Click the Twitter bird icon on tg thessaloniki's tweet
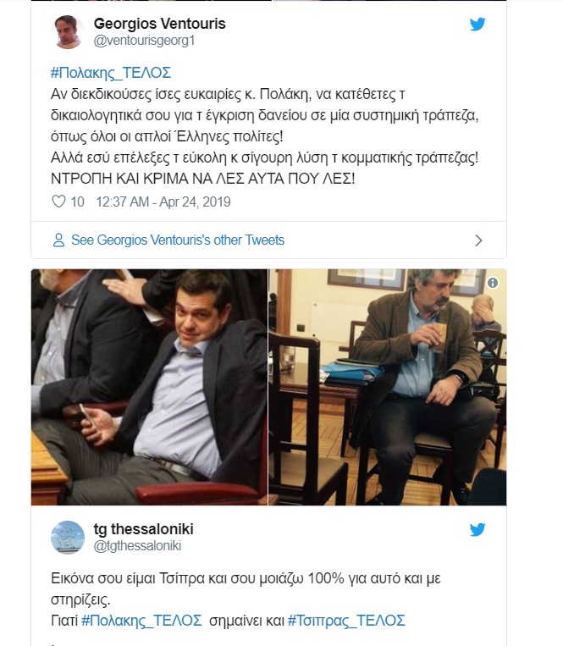This screenshot has height=646, width=563. point(477,530)
